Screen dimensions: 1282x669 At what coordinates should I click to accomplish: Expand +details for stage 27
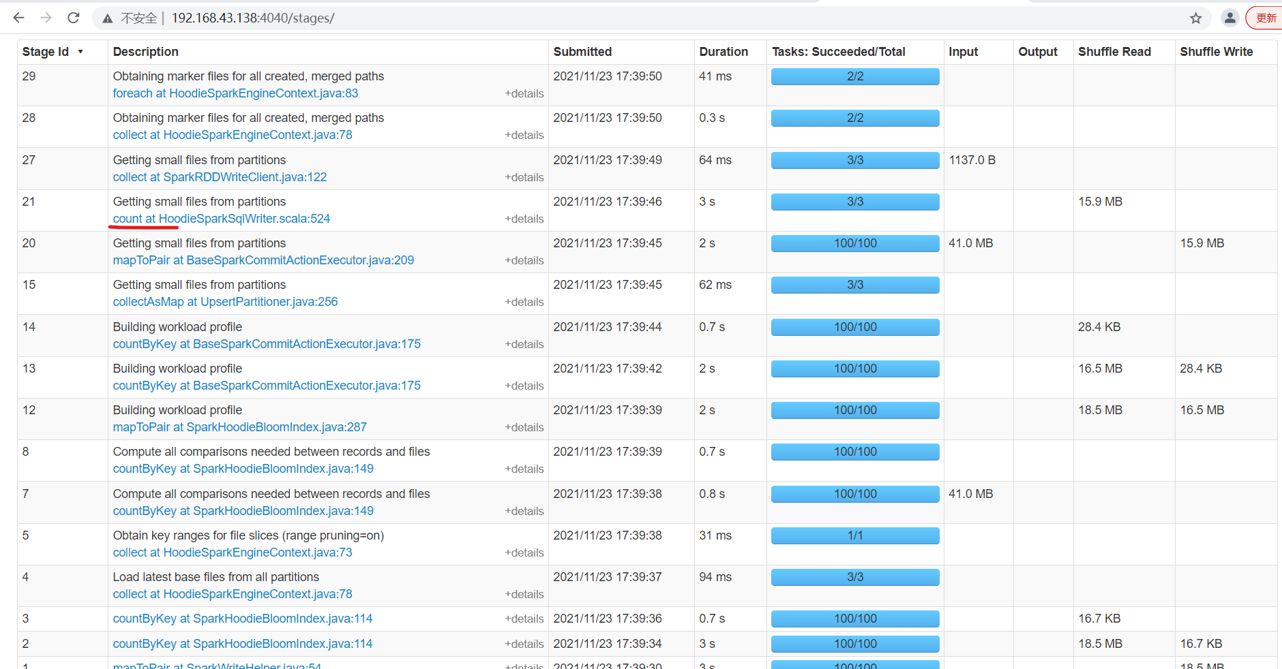click(524, 178)
